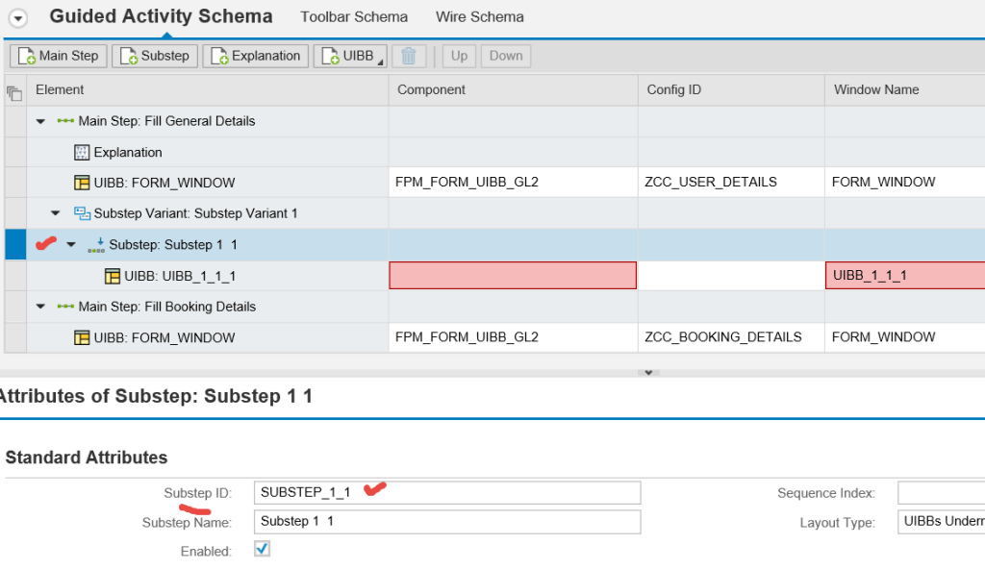985x569 pixels.
Task: Click the trash delete icon
Action: [x=409, y=56]
